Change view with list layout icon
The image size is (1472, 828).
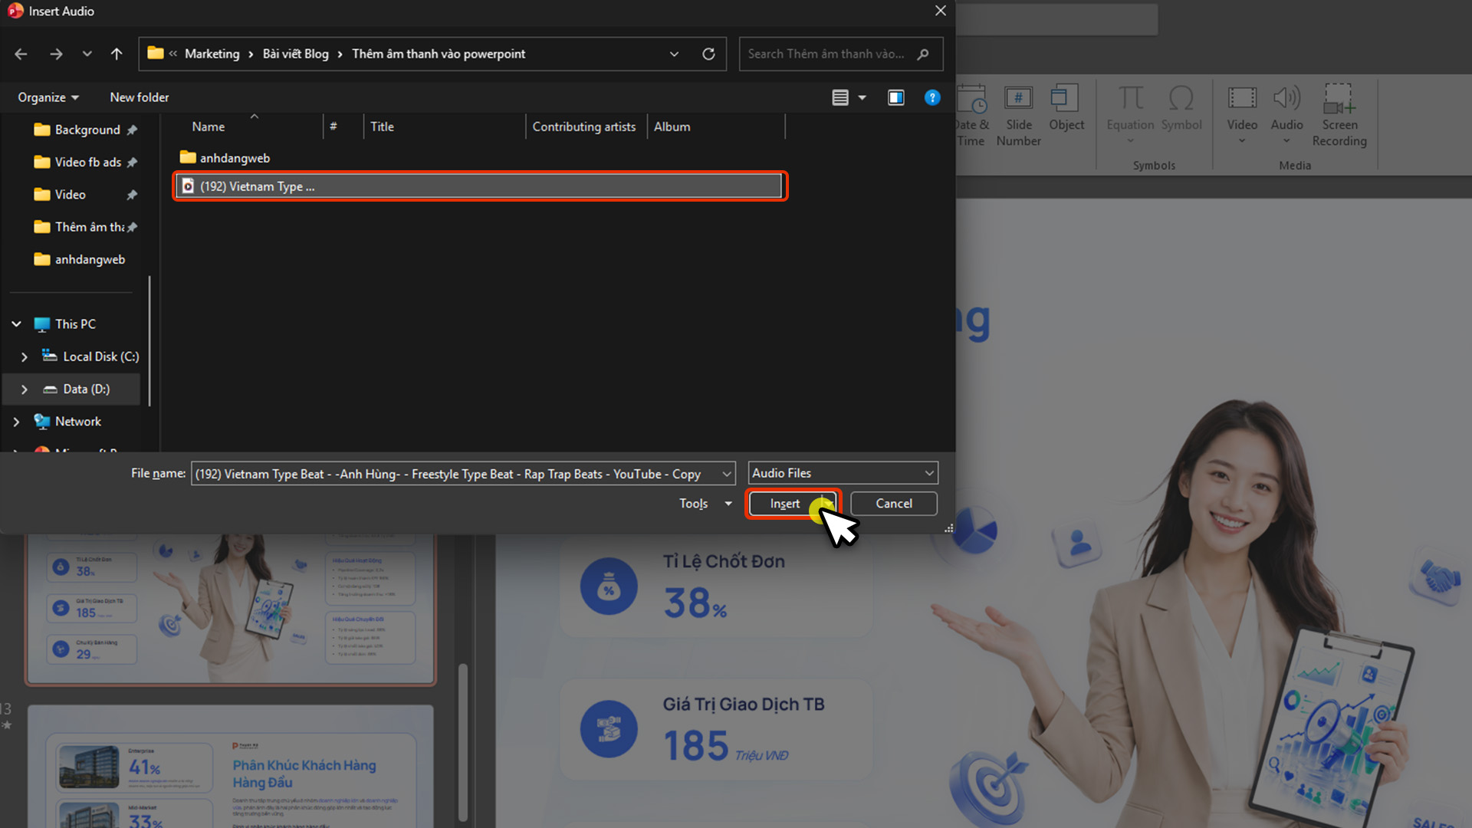pos(840,97)
